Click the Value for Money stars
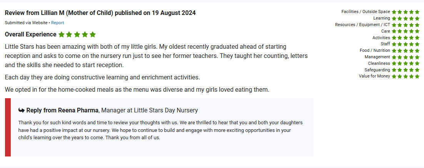424x168 pixels. (406, 76)
